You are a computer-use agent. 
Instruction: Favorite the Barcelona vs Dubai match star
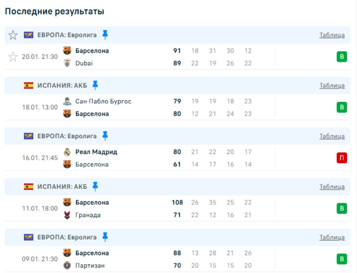pyautogui.click(x=13, y=57)
